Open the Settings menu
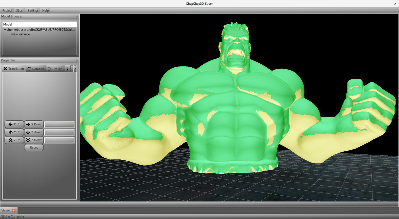Screen dimensions: 399x219 33,10
